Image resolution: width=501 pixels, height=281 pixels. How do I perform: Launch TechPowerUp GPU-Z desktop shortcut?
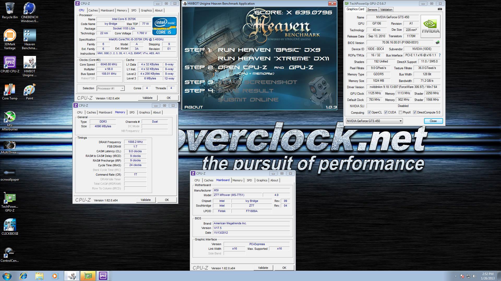point(10,202)
